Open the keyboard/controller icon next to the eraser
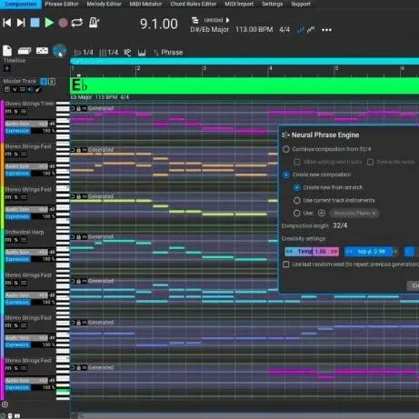 click(x=42, y=51)
